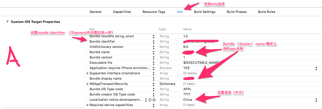This screenshot has height=109, width=322.
Task: Click the Executable file value $(EXECUTABLE_NAME)
Action: [201, 63]
